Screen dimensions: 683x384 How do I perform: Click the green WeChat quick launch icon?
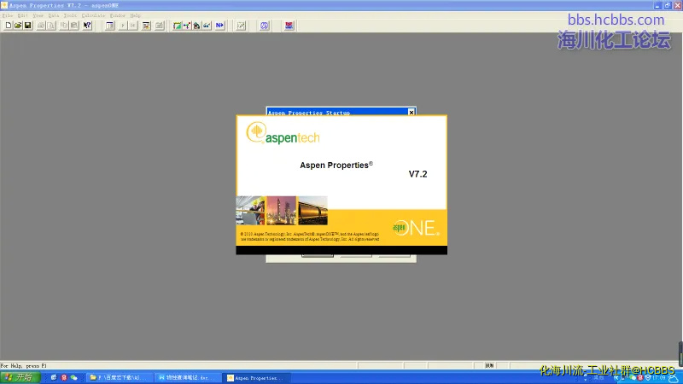pyautogui.click(x=74, y=377)
